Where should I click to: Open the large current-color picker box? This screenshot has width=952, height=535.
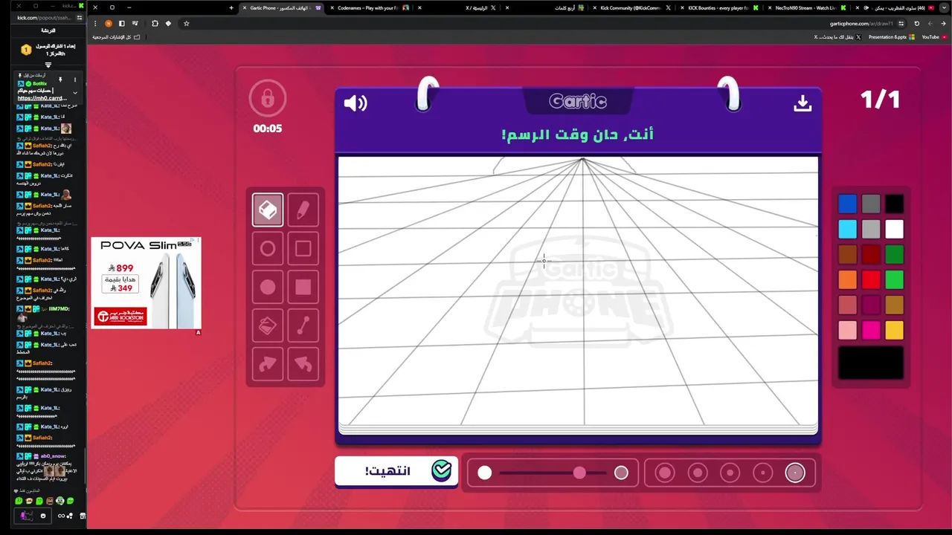click(x=871, y=363)
